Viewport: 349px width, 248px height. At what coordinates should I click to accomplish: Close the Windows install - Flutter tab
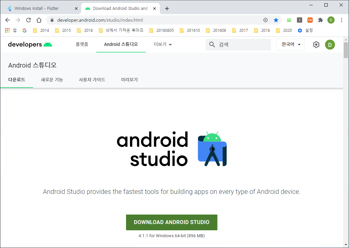[76, 9]
